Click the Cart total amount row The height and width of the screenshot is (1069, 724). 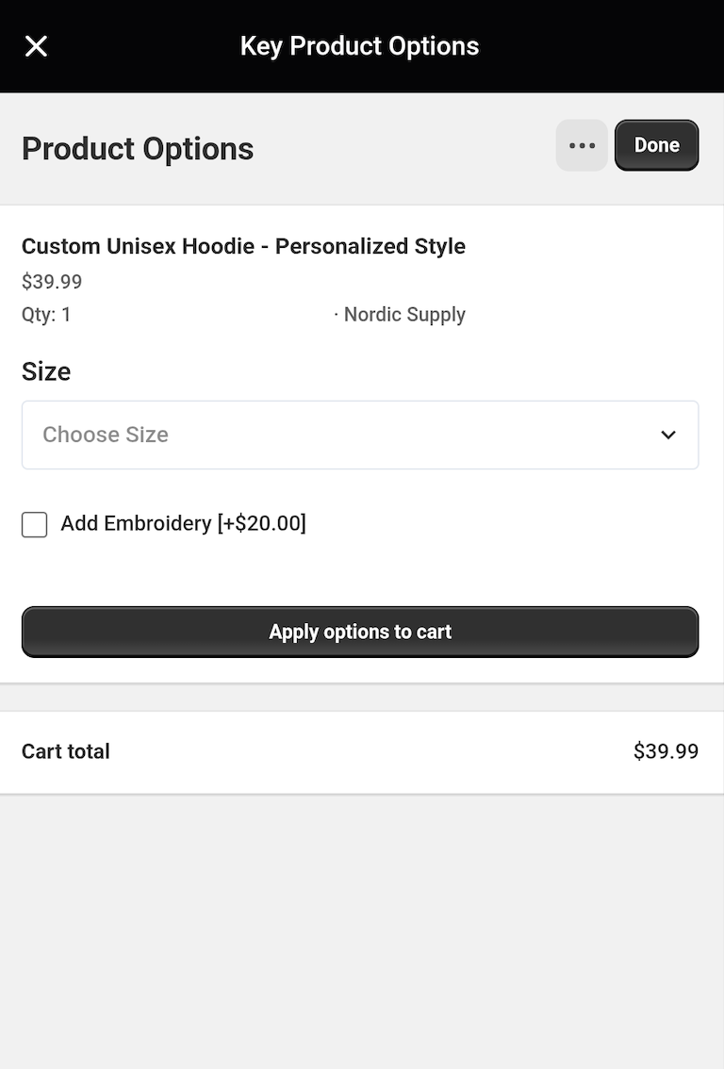click(666, 751)
